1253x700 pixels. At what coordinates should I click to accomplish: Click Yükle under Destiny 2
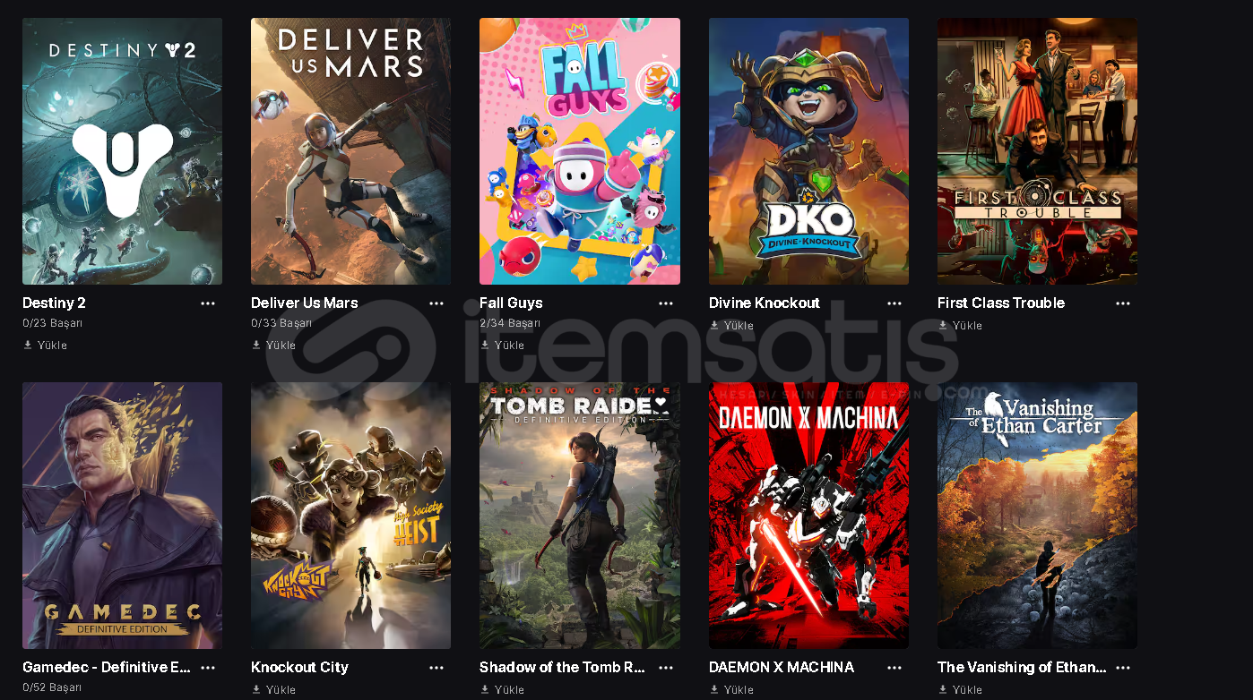(46, 345)
